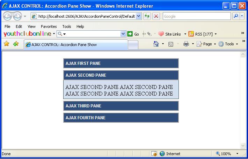The image size is (248, 159).
Task: Open the Help menu
Action: click(80, 26)
